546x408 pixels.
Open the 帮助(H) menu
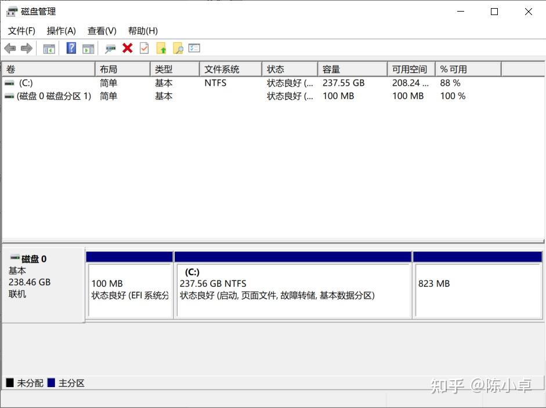(x=142, y=30)
